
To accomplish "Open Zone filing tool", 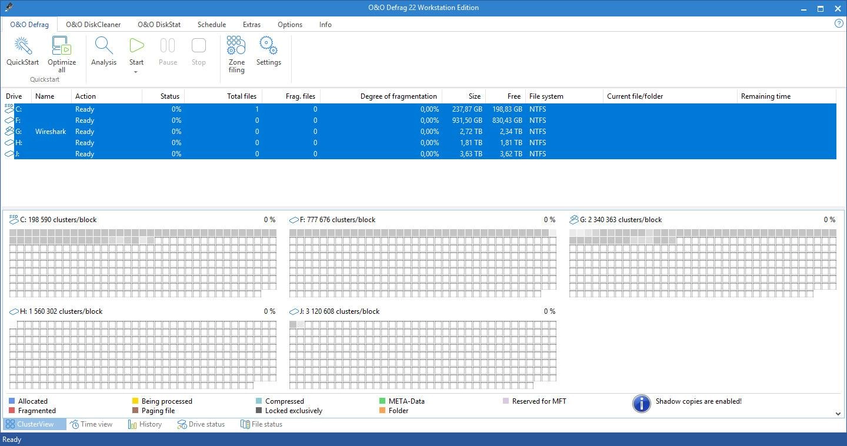I will (x=236, y=45).
